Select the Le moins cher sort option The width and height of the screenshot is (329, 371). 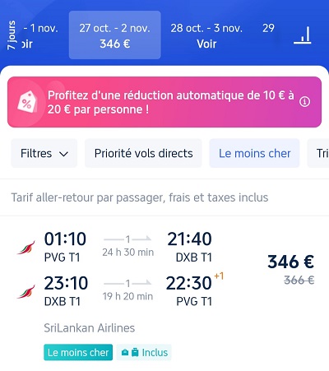tap(254, 153)
